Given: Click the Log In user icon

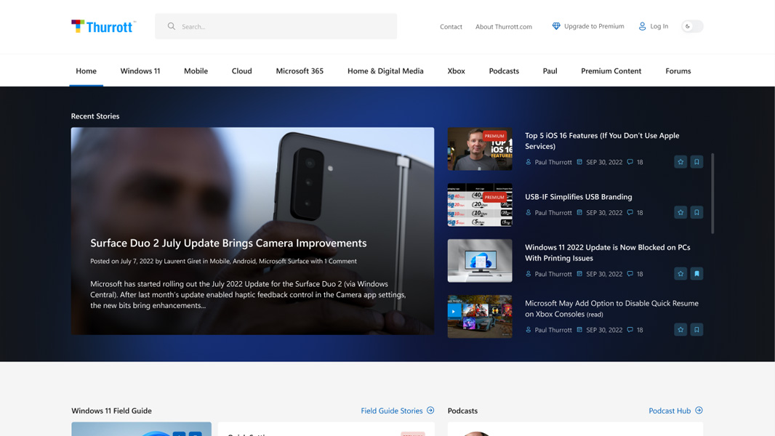Looking at the screenshot, I should point(642,26).
